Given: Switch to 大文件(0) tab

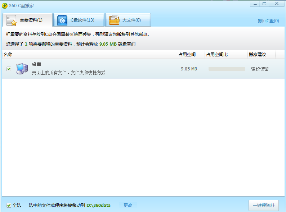Looking at the screenshot, I should 128,20.
